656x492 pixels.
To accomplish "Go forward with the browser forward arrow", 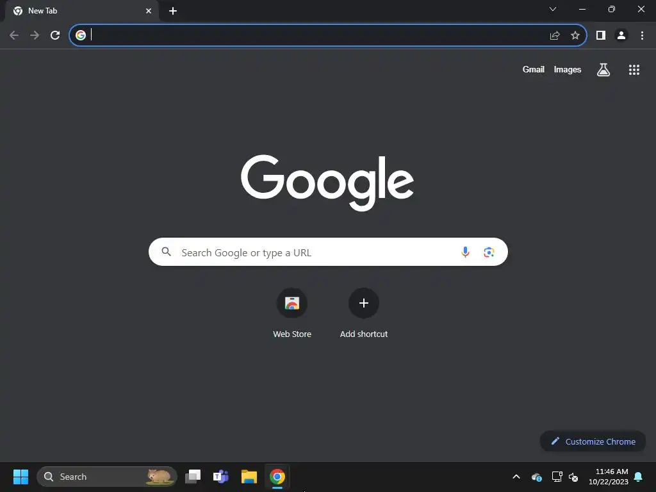I will coord(35,35).
